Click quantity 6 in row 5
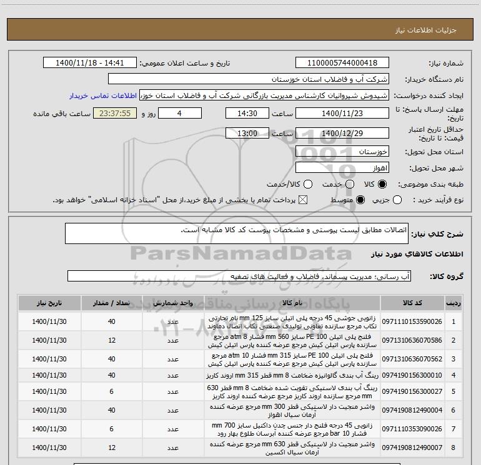The height and width of the screenshot is (465, 481). (x=111, y=391)
